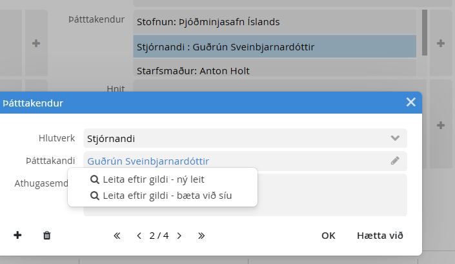The image size is (455, 264).
Task: Select "Leita eftir gildi - bæta við síu"
Action: click(167, 196)
